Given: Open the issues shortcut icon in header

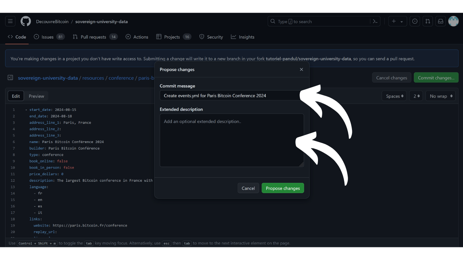Looking at the screenshot, I should click(x=415, y=21).
